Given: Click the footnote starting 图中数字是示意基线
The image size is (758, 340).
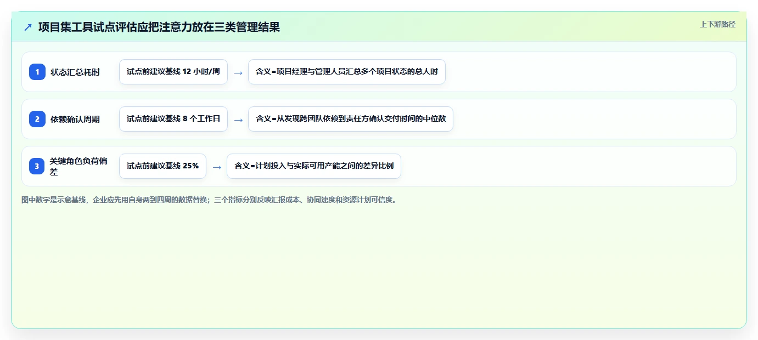Looking at the screenshot, I should 209,200.
